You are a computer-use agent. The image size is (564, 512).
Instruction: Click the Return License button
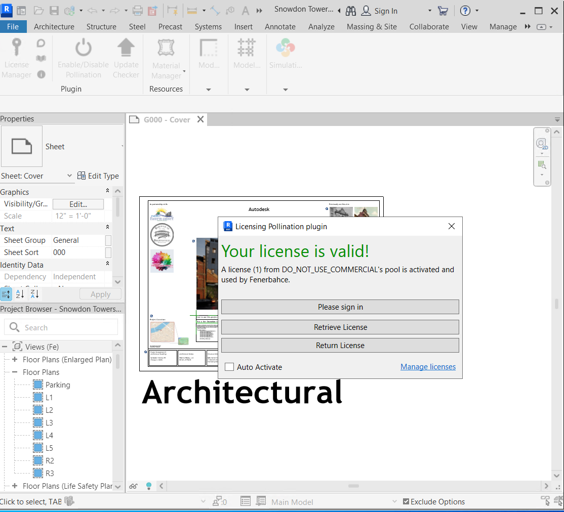click(x=340, y=346)
